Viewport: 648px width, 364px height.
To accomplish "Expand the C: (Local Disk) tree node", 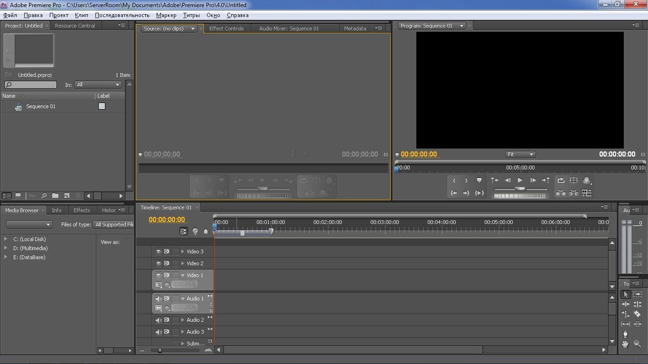I will click(6, 239).
